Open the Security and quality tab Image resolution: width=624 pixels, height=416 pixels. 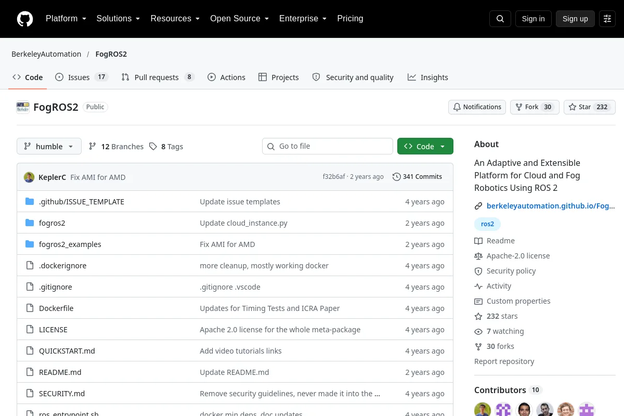tap(353, 77)
